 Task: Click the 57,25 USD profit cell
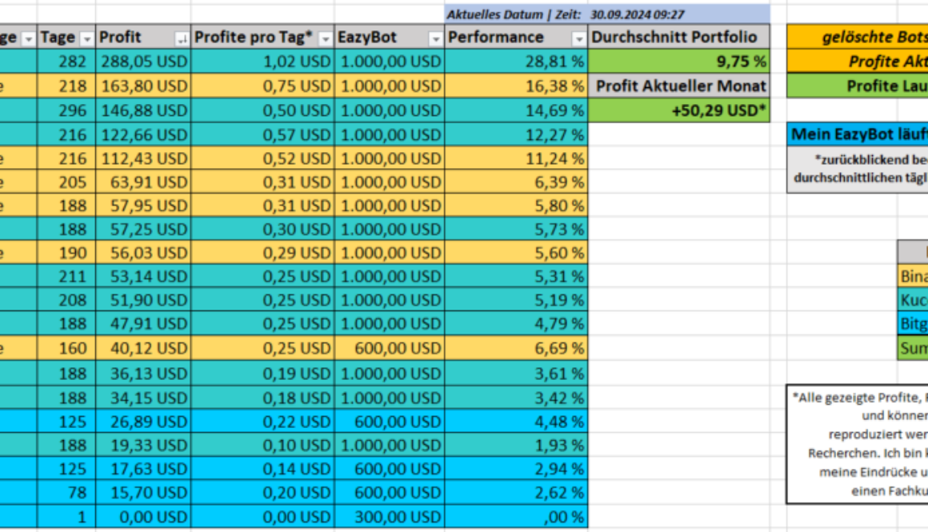(143, 230)
